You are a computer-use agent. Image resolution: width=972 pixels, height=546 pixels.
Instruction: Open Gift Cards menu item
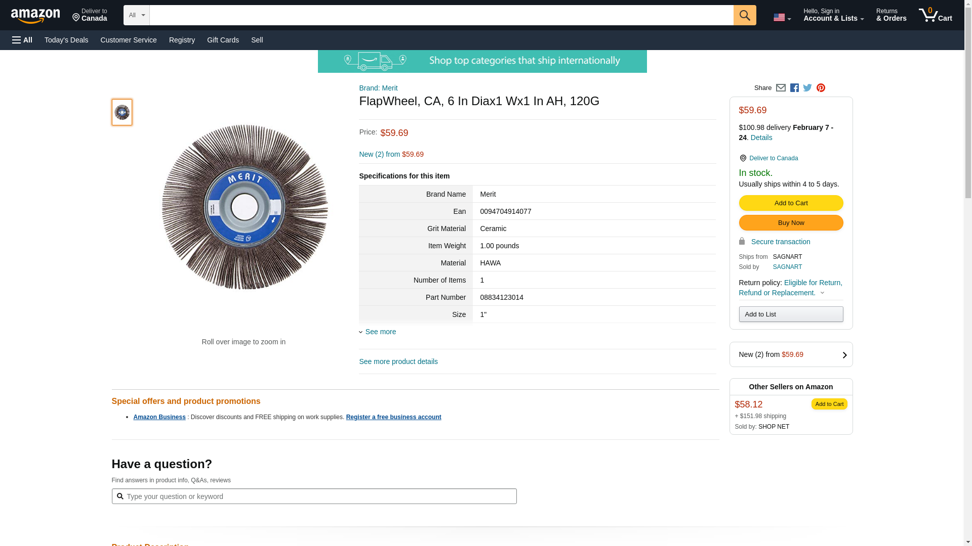[223, 40]
